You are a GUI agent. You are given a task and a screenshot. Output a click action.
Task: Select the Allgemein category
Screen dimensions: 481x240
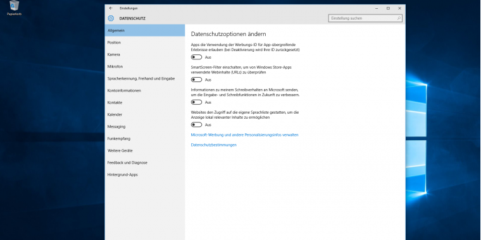point(145,30)
